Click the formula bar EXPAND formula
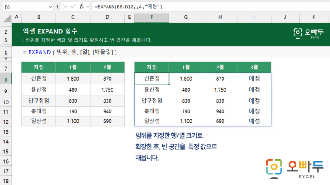 [128, 7]
